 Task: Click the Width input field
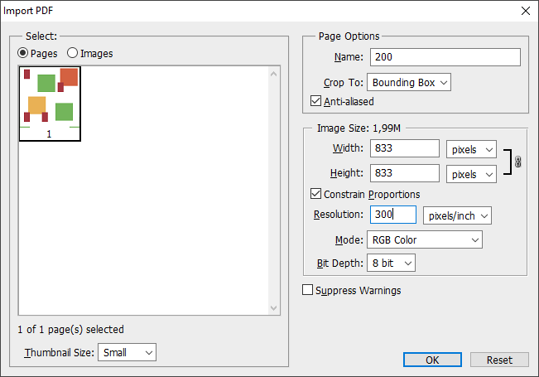click(x=404, y=148)
